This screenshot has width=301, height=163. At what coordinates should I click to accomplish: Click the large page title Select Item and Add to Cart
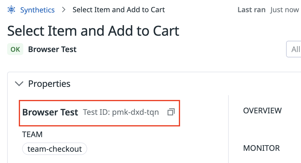pos(93,31)
